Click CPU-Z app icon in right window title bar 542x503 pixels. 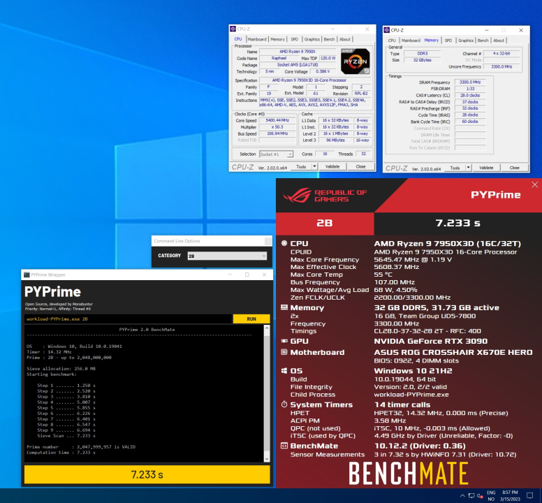387,30
